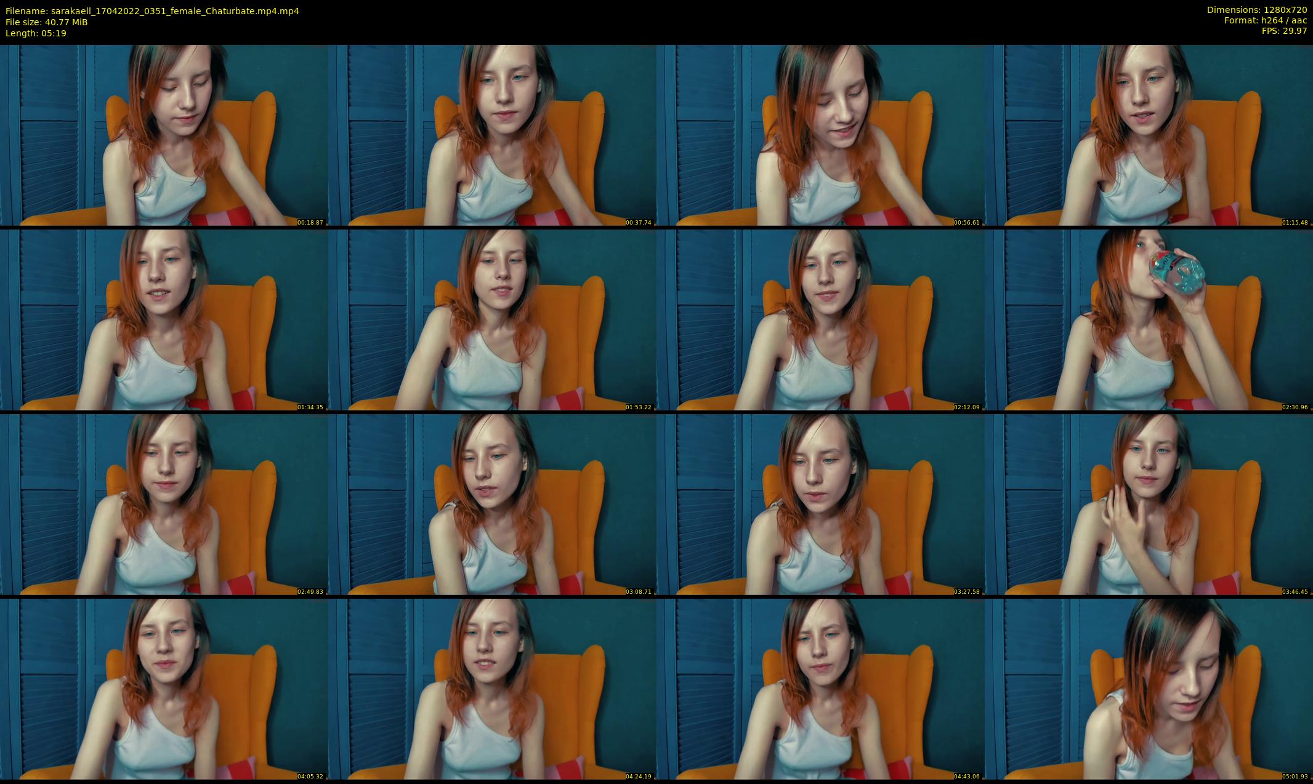Screen dimensions: 1313x784
Task: Click the Filename line in the header
Action: coord(152,11)
